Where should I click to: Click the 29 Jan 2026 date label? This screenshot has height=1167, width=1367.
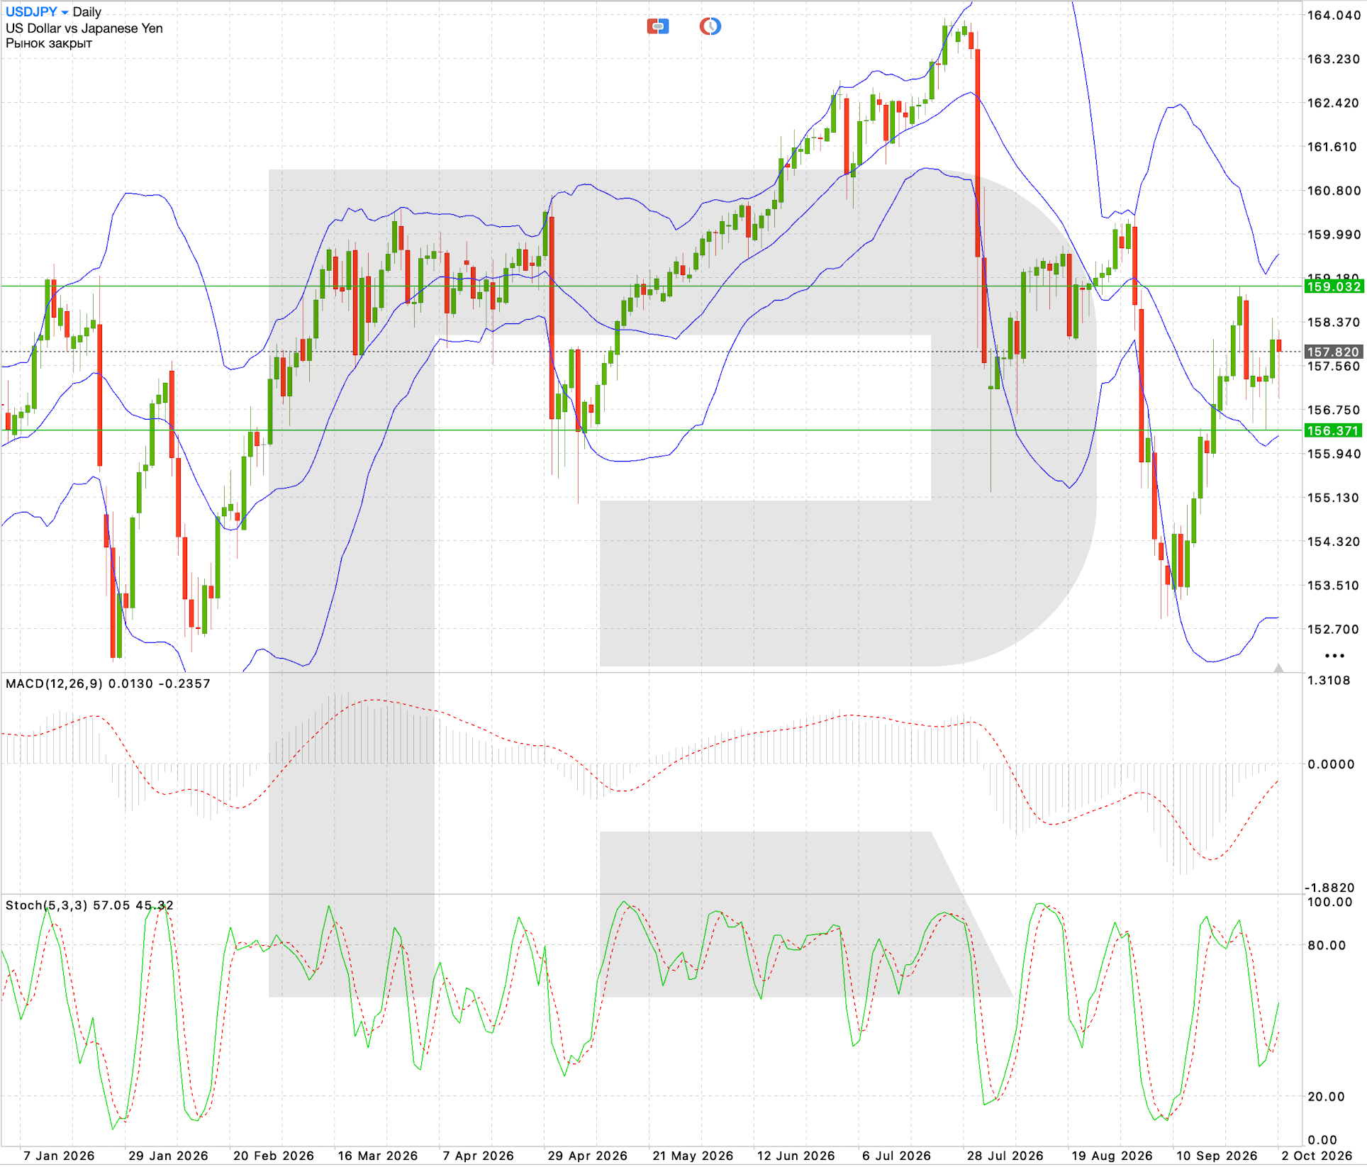(168, 1156)
